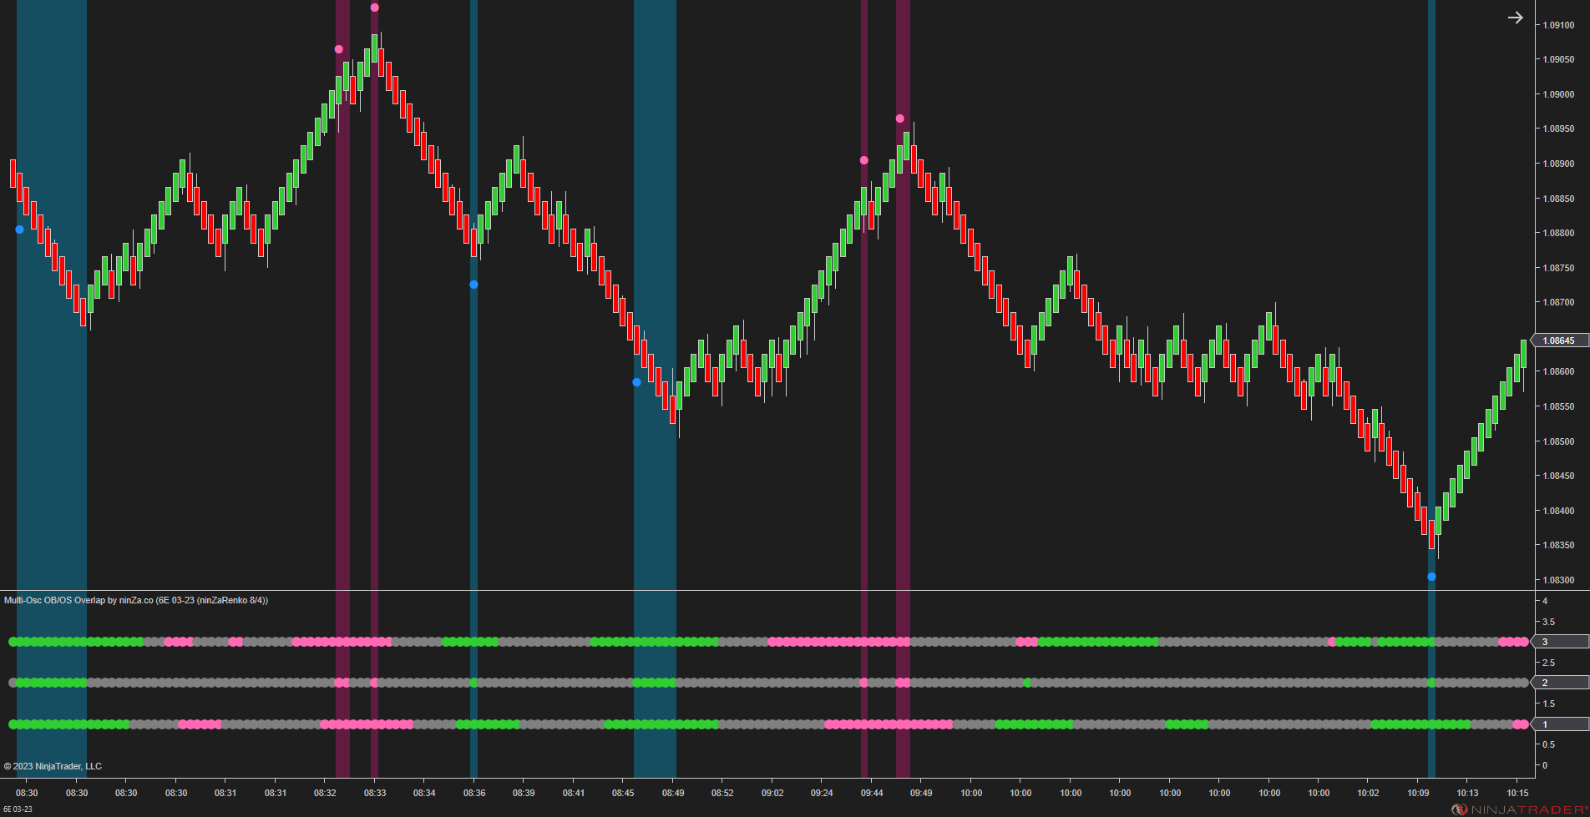Click the pink signal dot near 09:44
This screenshot has width=1590, height=817.
point(863,159)
